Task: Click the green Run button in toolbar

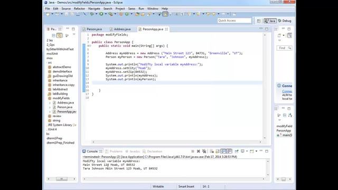Action: click(x=101, y=14)
